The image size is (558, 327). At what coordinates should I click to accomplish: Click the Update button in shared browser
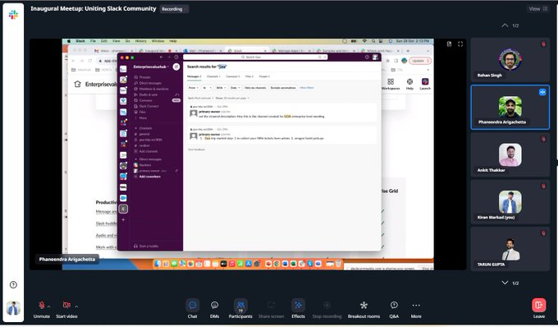420,61
